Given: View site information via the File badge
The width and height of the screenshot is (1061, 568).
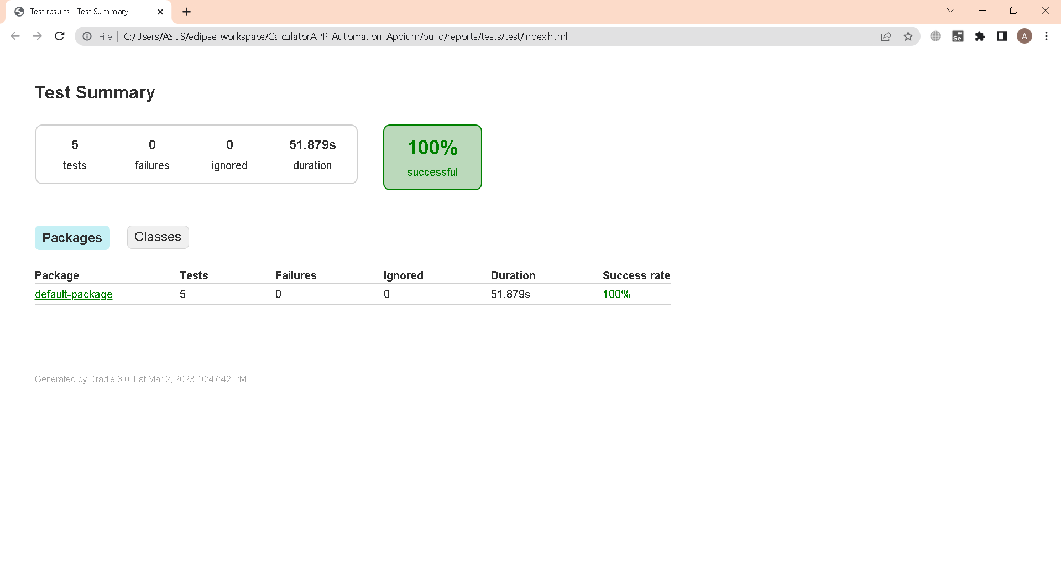Looking at the screenshot, I should 98,37.
